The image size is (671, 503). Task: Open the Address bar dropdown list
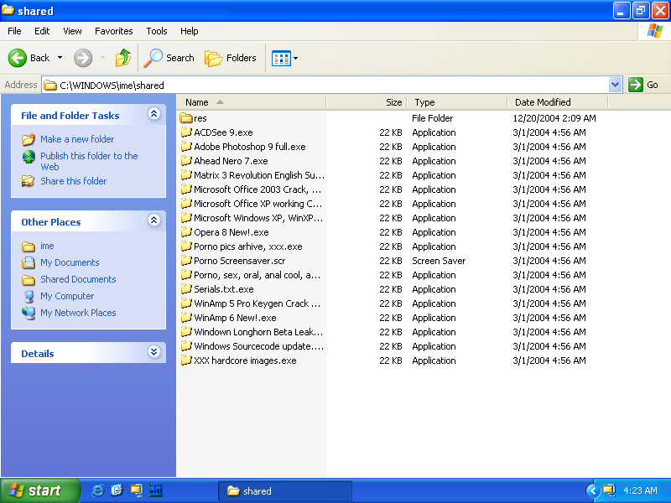pyautogui.click(x=615, y=85)
